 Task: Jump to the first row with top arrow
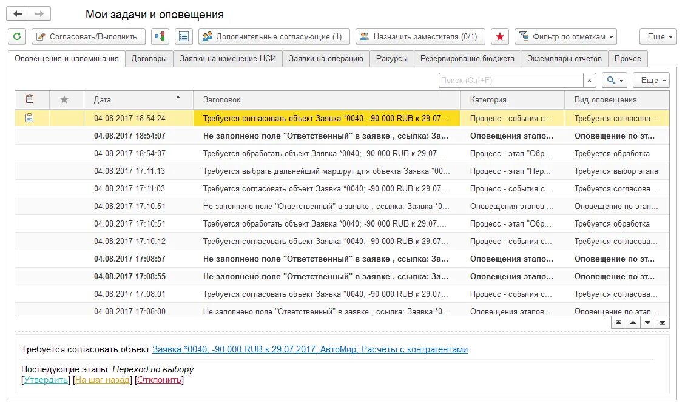tap(618, 322)
